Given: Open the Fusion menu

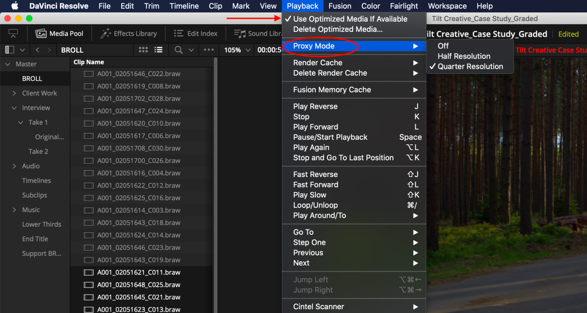Looking at the screenshot, I should tap(340, 6).
